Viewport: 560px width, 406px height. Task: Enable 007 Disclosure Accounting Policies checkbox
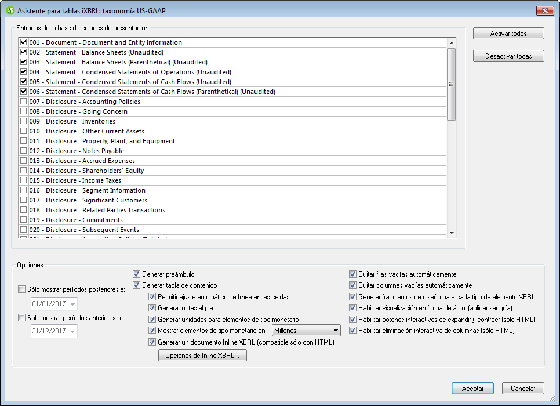tap(24, 101)
